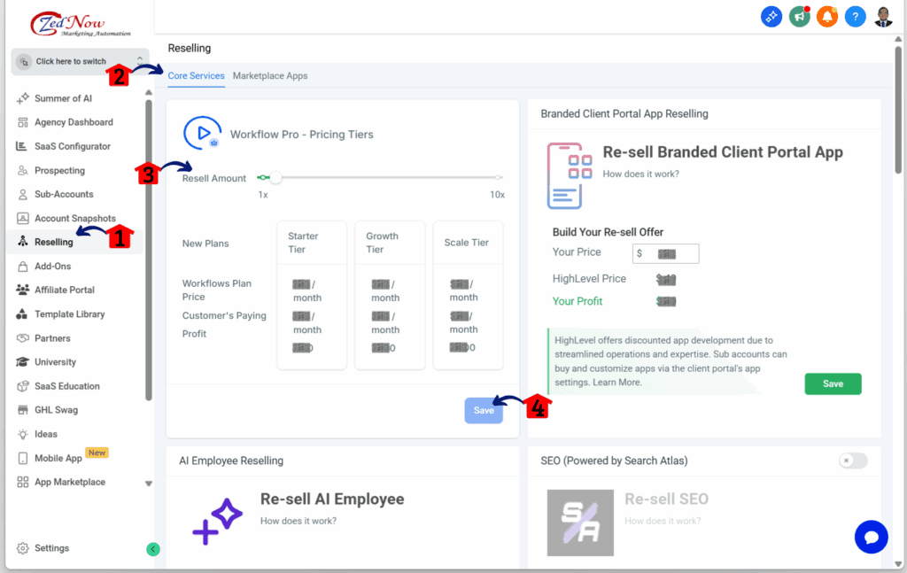Viewport: 907px width, 573px height.
Task: Click the Affiliate Portal people icon
Action: point(22,290)
